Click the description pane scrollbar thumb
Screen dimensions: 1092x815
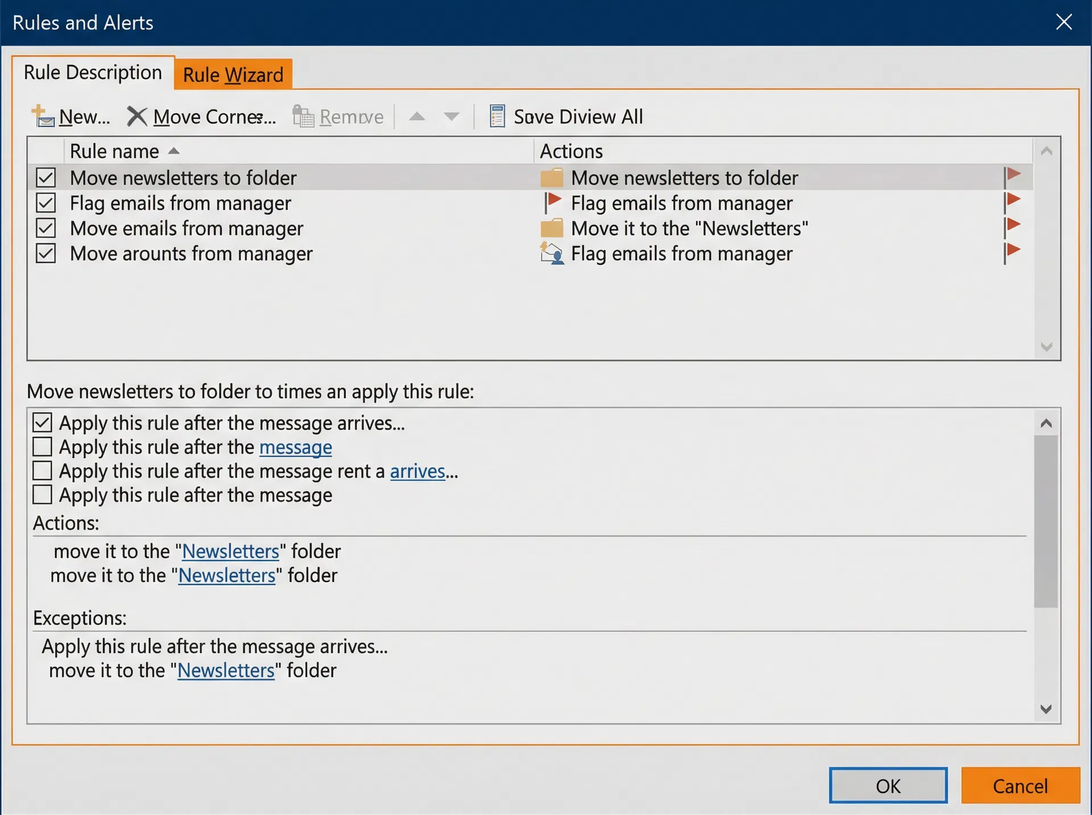(1046, 522)
